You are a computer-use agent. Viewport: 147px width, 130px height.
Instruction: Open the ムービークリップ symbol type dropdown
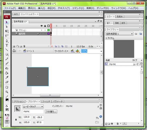33,107
